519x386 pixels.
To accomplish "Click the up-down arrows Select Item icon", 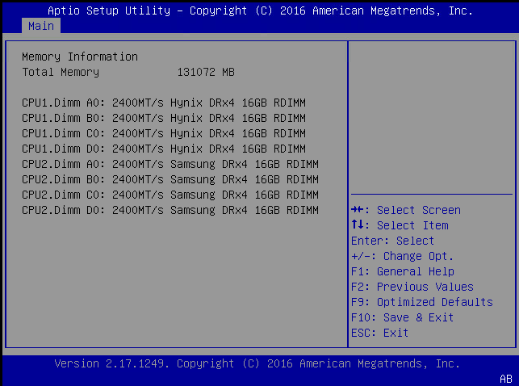I will click(358, 224).
